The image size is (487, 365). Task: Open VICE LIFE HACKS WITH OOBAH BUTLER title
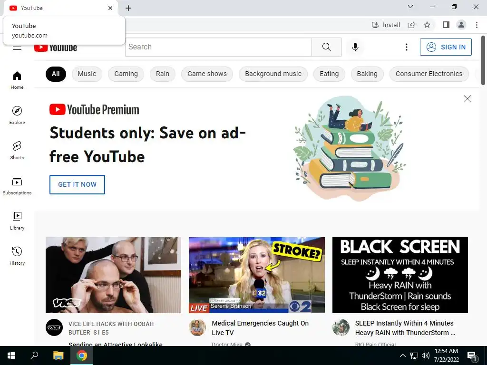click(111, 328)
